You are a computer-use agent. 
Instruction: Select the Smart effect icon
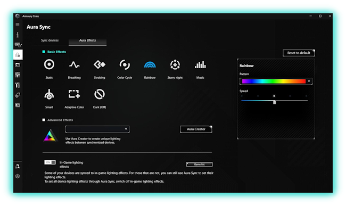[x=49, y=94]
